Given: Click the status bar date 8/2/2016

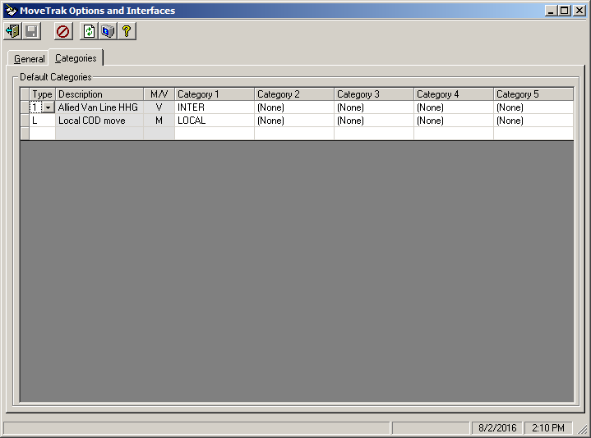Looking at the screenshot, I should tap(497, 428).
